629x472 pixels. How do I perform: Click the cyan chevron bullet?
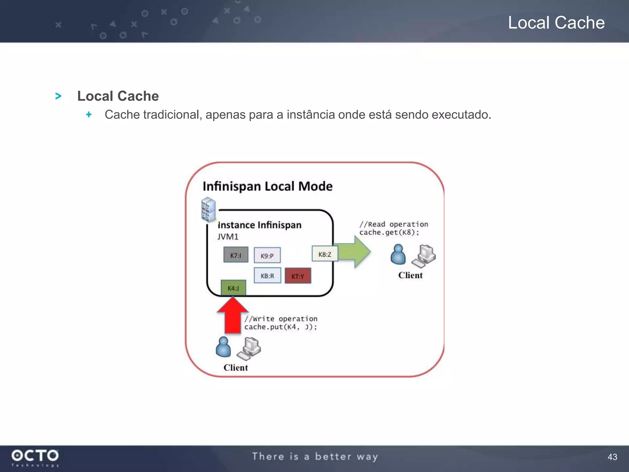[58, 96]
